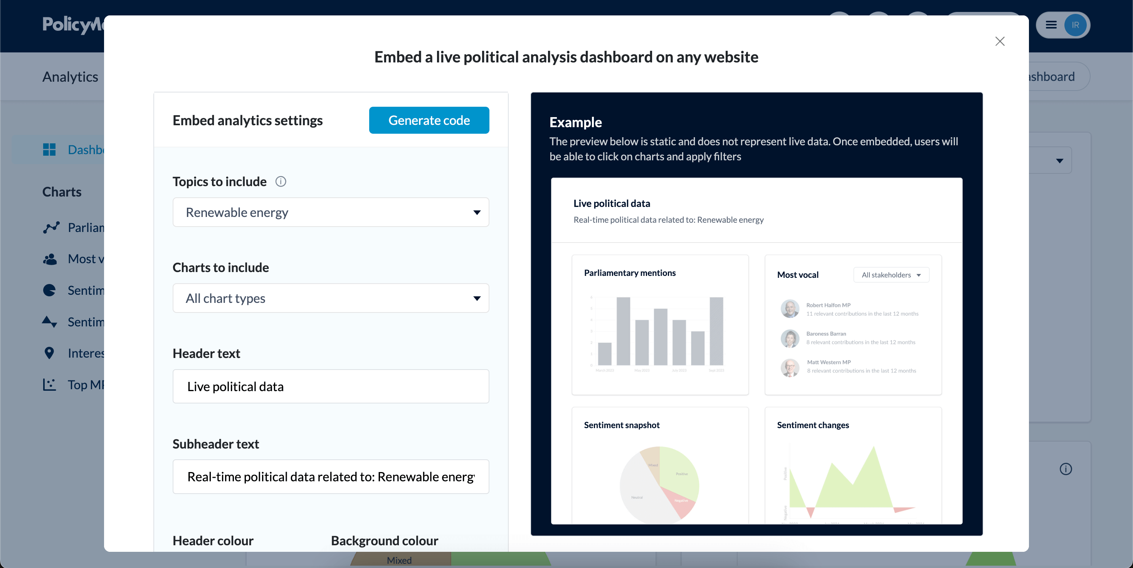Click the info icon beside Topics to include

tap(281, 181)
